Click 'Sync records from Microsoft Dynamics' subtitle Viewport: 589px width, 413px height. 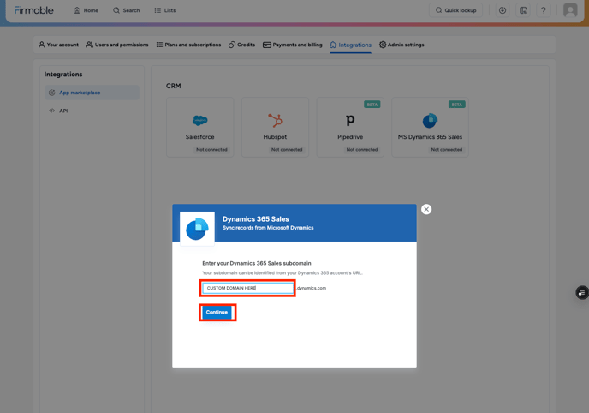[x=268, y=228]
